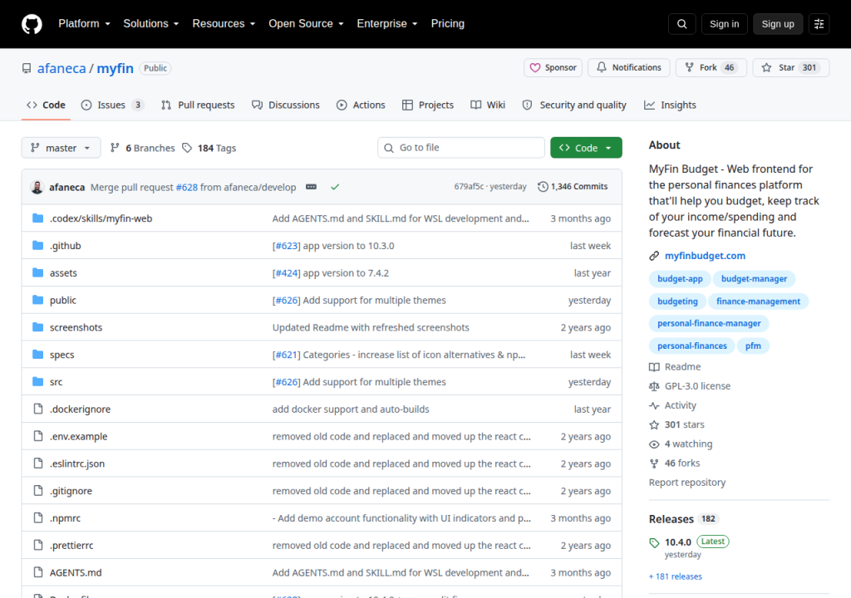The image size is (851, 598).
Task: Open the Insights tab
Action: [670, 105]
